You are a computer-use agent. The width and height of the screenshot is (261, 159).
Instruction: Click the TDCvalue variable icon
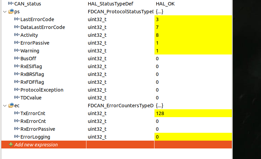point(17,97)
